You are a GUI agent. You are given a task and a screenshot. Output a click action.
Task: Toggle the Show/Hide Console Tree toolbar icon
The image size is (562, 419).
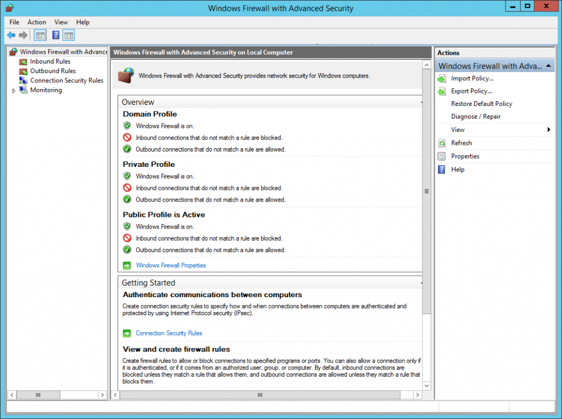[x=40, y=35]
